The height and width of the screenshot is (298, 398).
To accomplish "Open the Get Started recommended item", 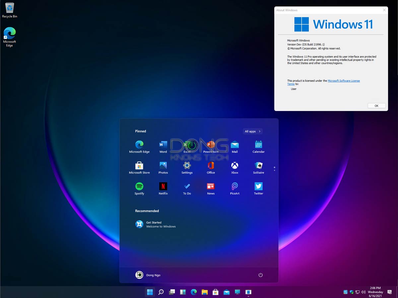I will (155, 224).
